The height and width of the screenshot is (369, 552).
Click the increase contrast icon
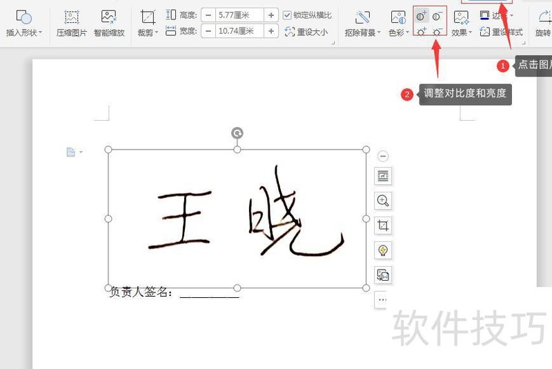(x=422, y=17)
